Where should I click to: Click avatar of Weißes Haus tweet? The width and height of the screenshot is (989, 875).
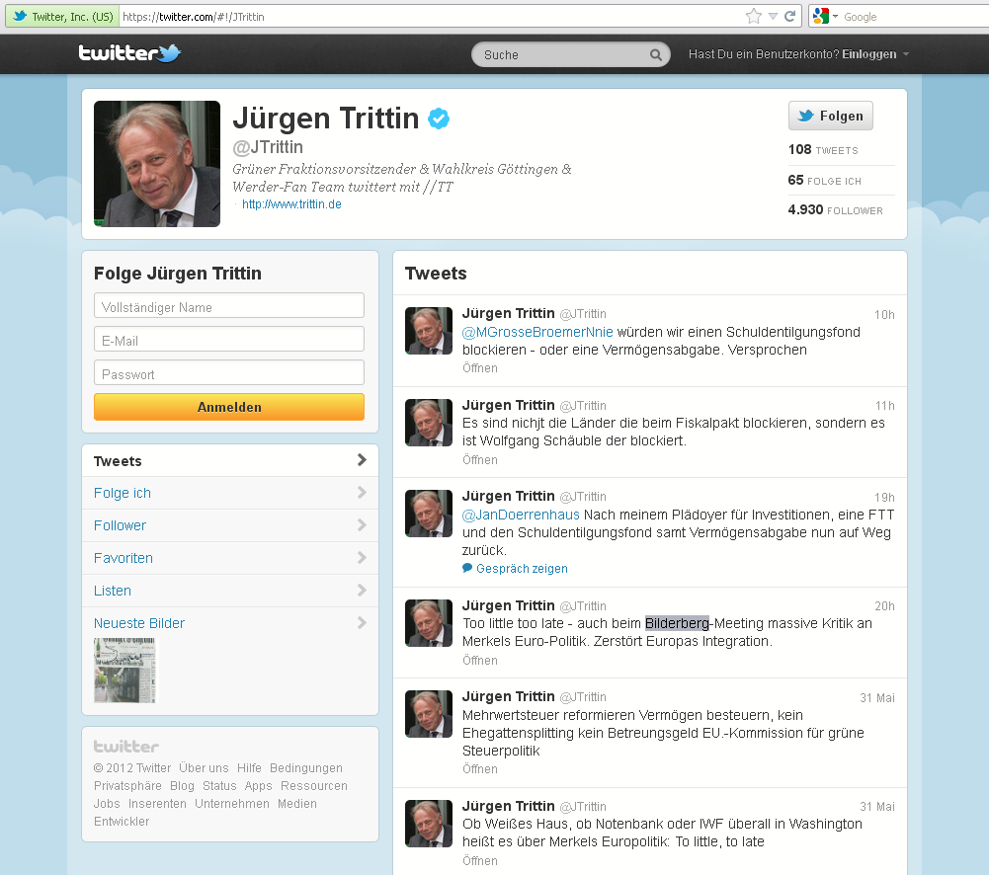click(x=428, y=824)
